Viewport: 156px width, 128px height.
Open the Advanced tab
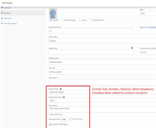pos(8,18)
